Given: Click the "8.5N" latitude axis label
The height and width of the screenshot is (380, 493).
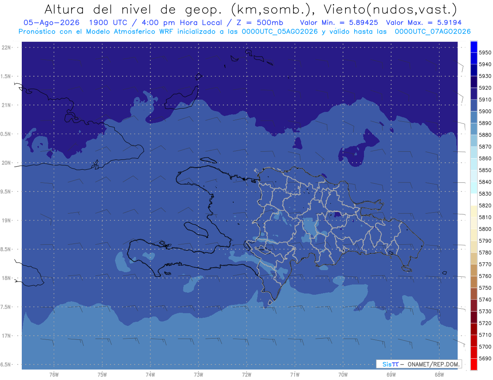Looking at the screenshot, I should click(6, 249).
